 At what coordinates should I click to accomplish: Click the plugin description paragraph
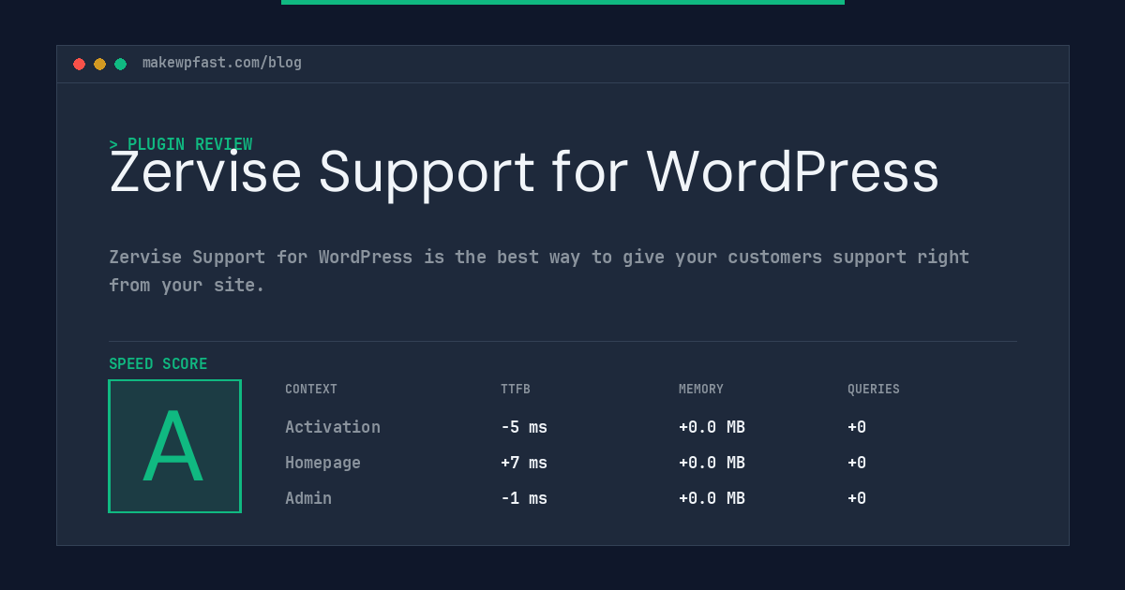(539, 271)
